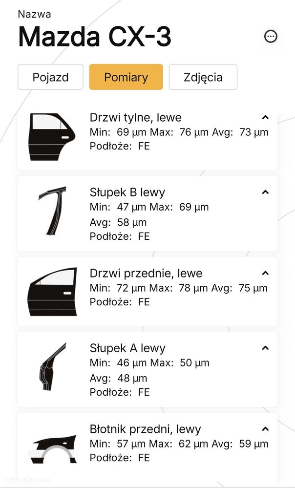Click the rear left door icon
This screenshot has height=488, width=295.
tap(52, 137)
